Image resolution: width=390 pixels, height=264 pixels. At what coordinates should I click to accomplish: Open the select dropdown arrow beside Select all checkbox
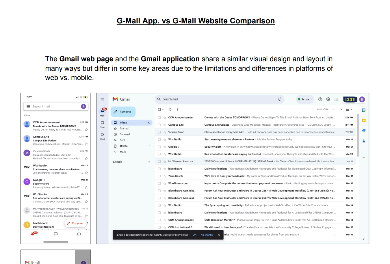coord(163,109)
